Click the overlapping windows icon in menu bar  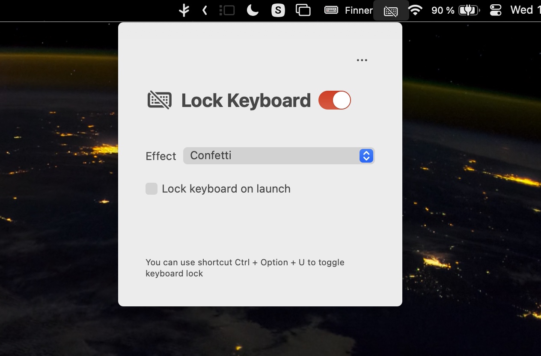[x=303, y=10]
